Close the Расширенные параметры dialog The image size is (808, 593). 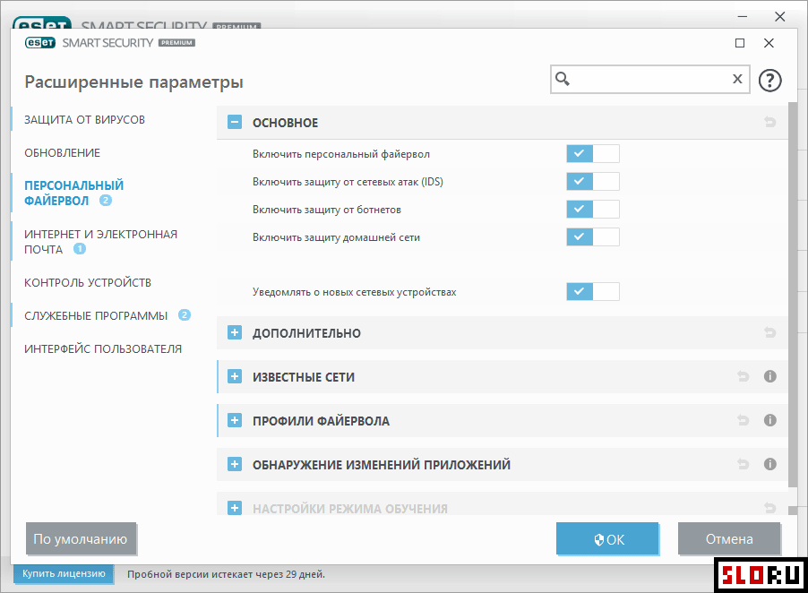click(x=769, y=43)
